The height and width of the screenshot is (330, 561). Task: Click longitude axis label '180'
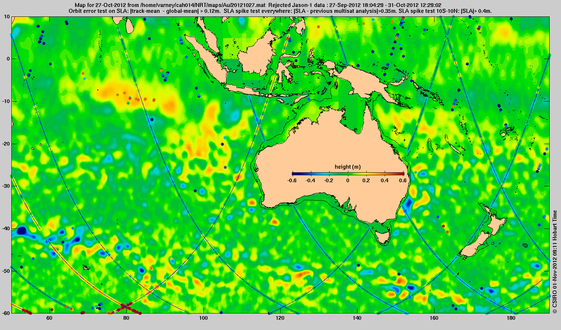point(510,318)
